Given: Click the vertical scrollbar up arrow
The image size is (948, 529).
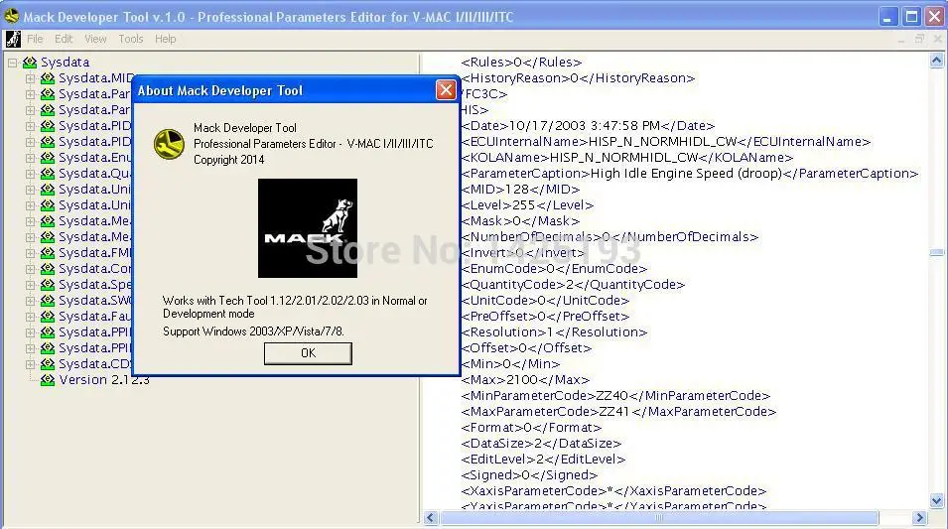Looking at the screenshot, I should pyautogui.click(x=936, y=61).
